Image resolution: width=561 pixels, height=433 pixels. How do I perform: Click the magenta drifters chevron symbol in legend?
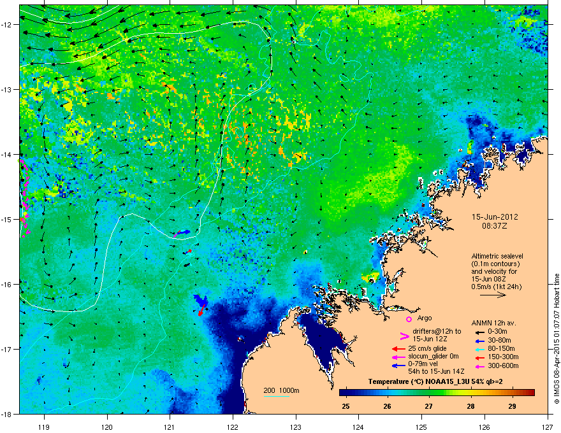click(x=404, y=336)
